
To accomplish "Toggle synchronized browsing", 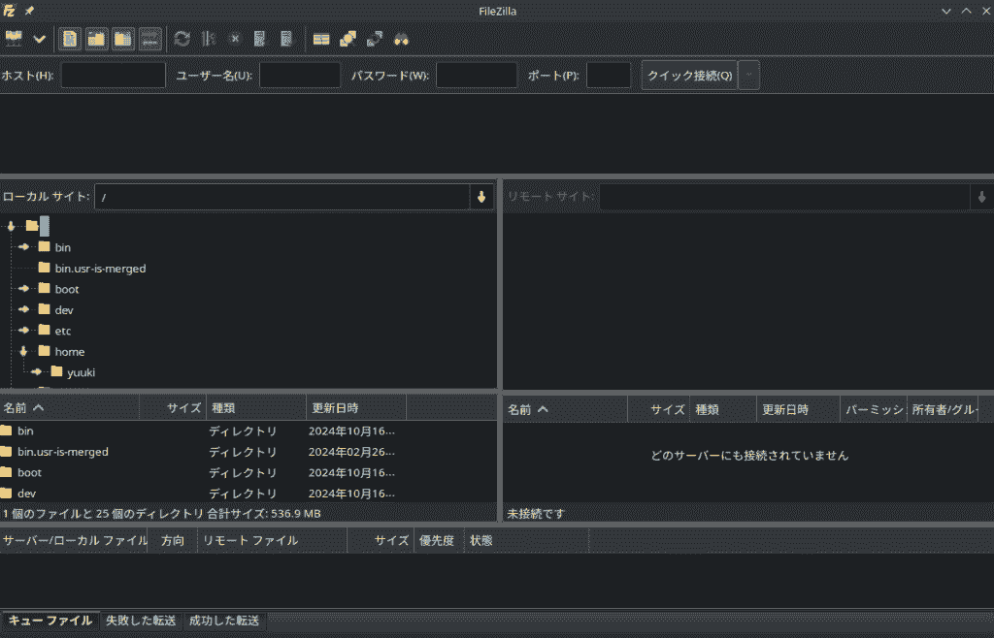I will [x=374, y=39].
